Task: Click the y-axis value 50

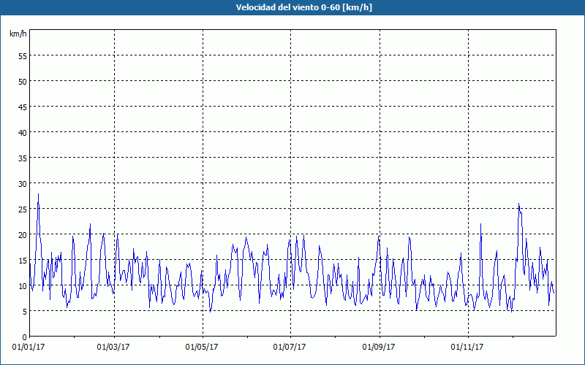Action: tap(23, 82)
